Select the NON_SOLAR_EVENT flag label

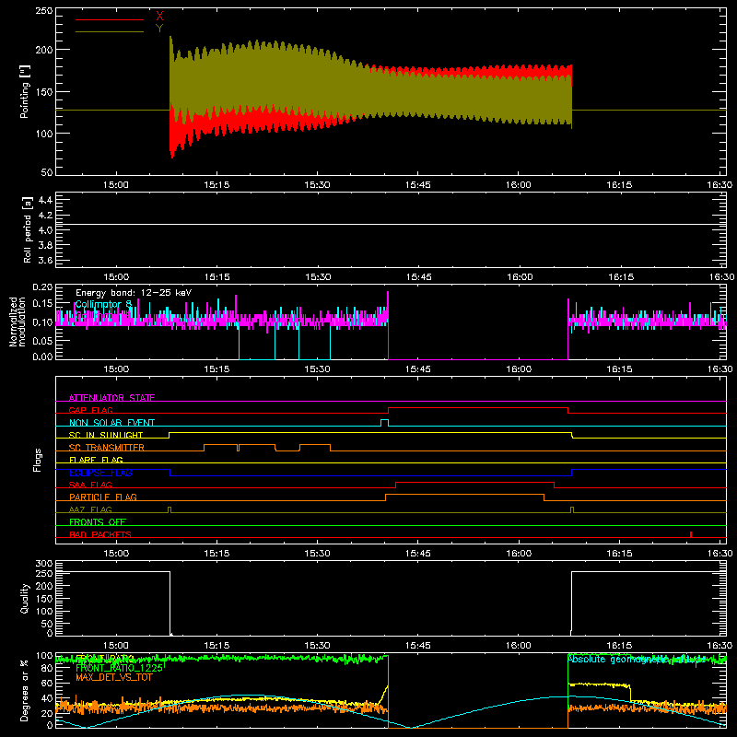(111, 423)
